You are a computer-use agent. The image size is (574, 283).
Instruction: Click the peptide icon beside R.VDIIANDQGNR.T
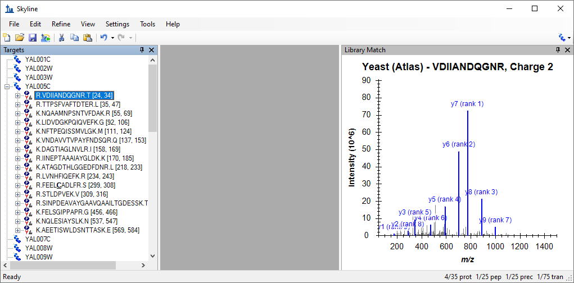(x=29, y=95)
